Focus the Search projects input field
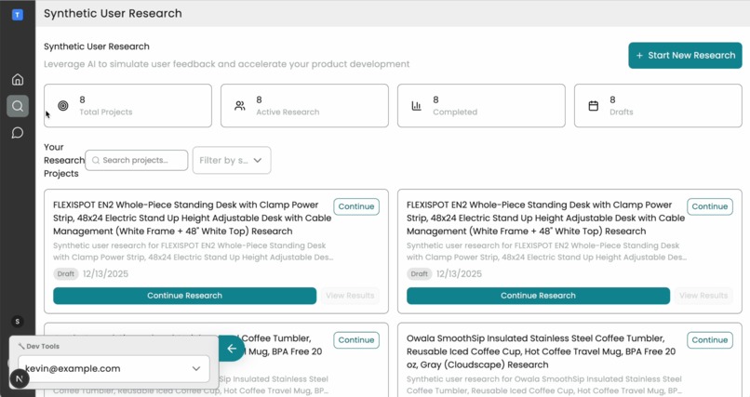 136,160
